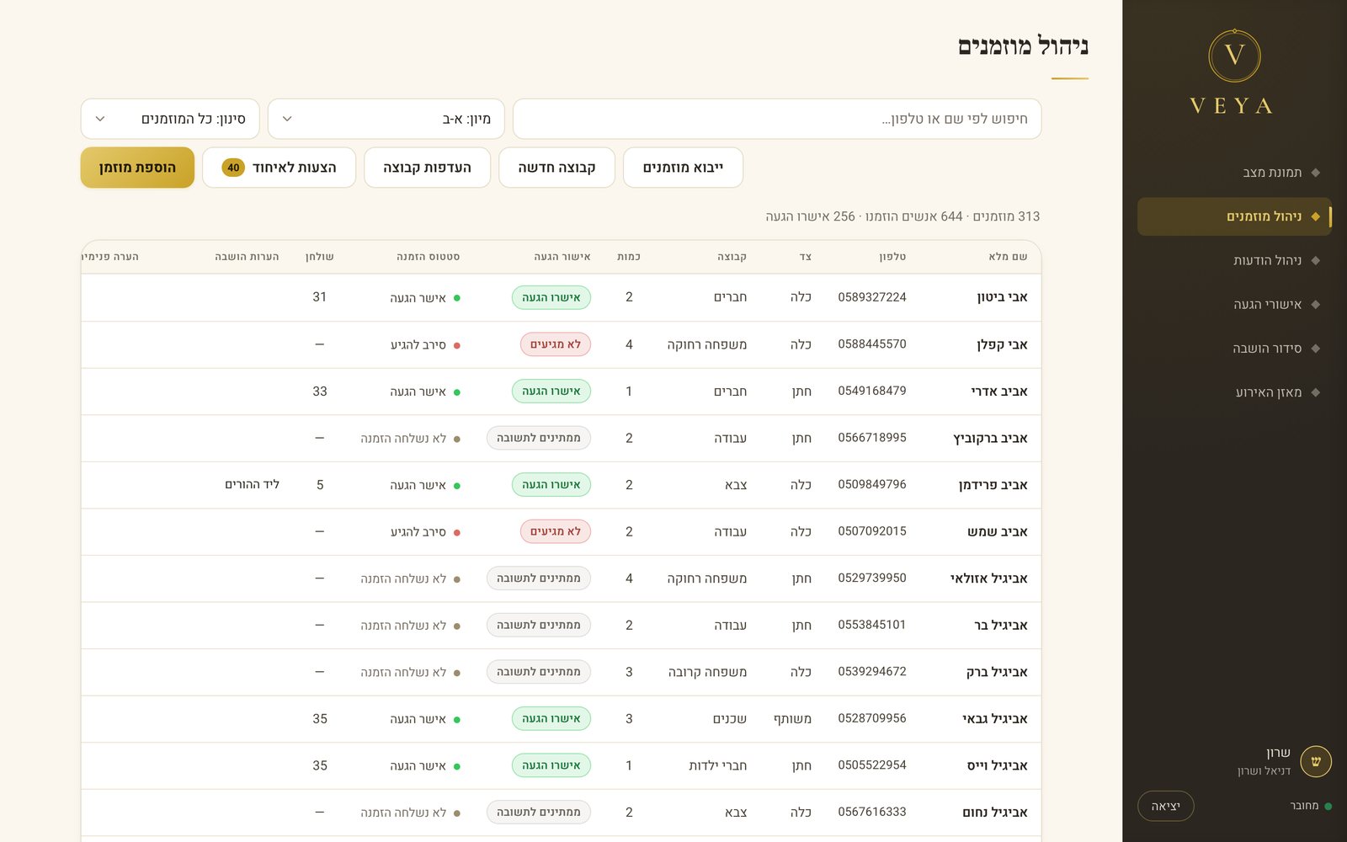The height and width of the screenshot is (842, 1347).
Task: Click the 40 badge on merge suggestions
Action: 233,168
